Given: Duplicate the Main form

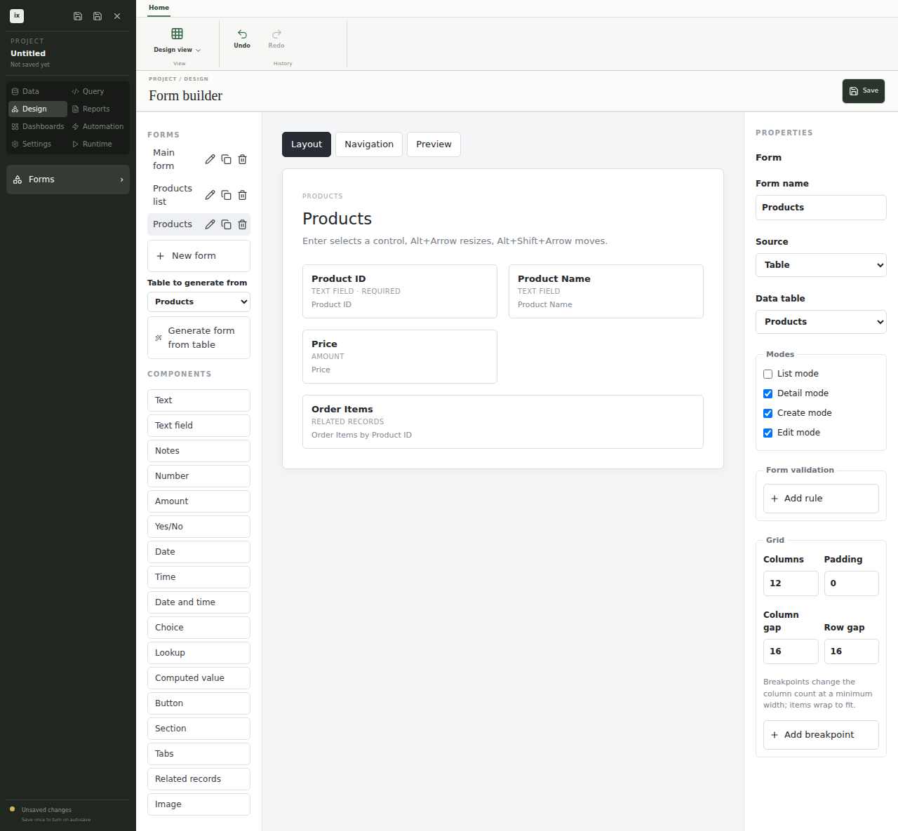Looking at the screenshot, I should click(x=226, y=159).
